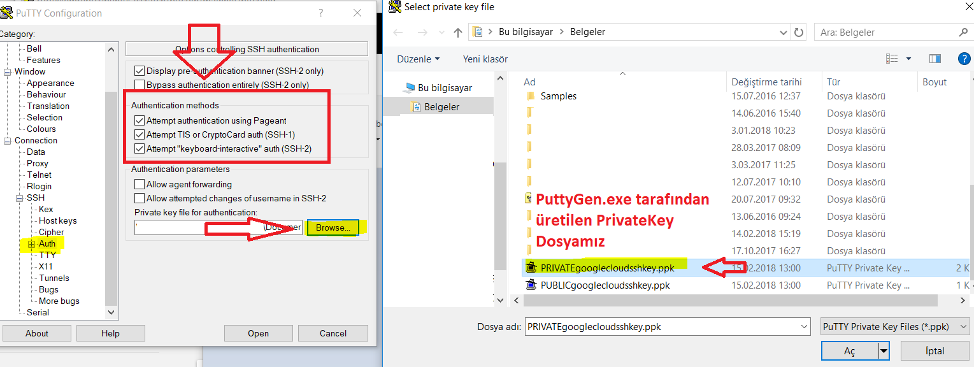Select the Kex category under SSH
The image size is (974, 367).
click(46, 209)
